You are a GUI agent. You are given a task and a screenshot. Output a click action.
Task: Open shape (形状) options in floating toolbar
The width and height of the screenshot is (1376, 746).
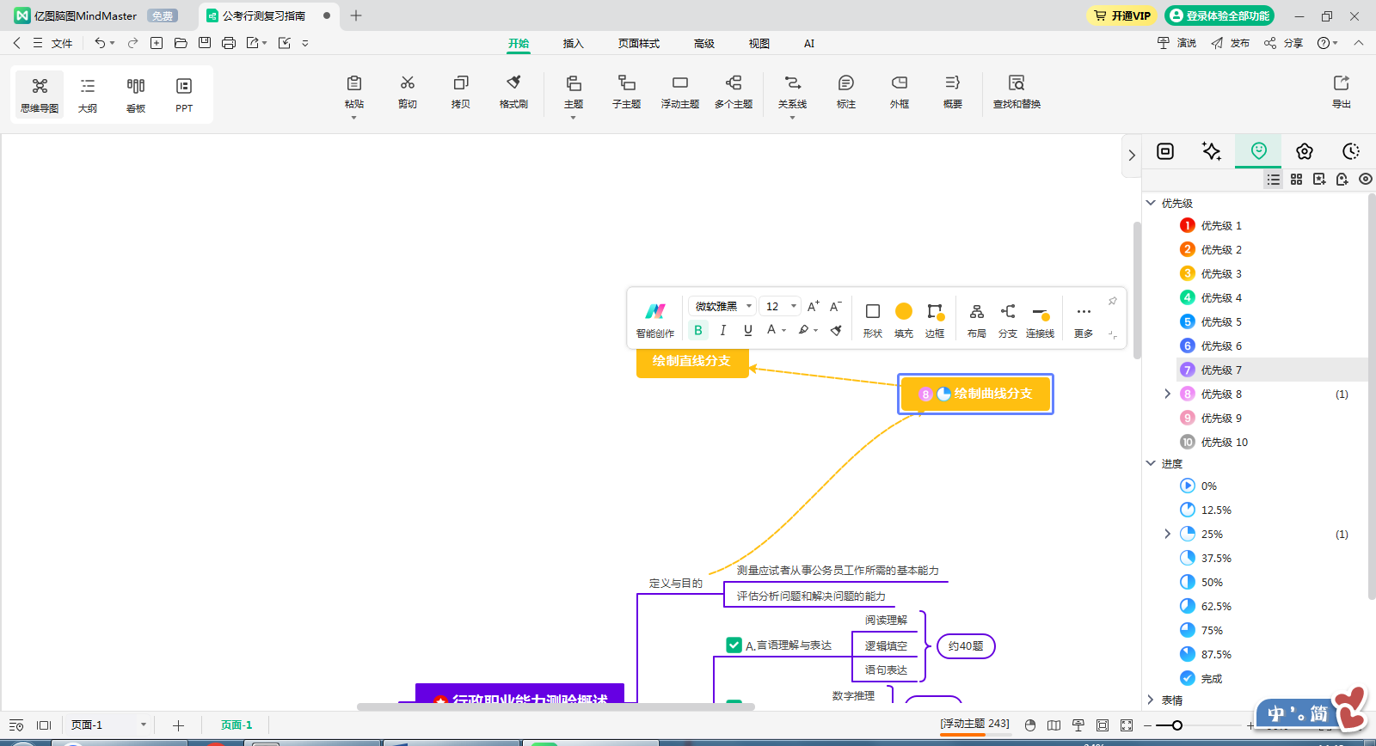873,320
